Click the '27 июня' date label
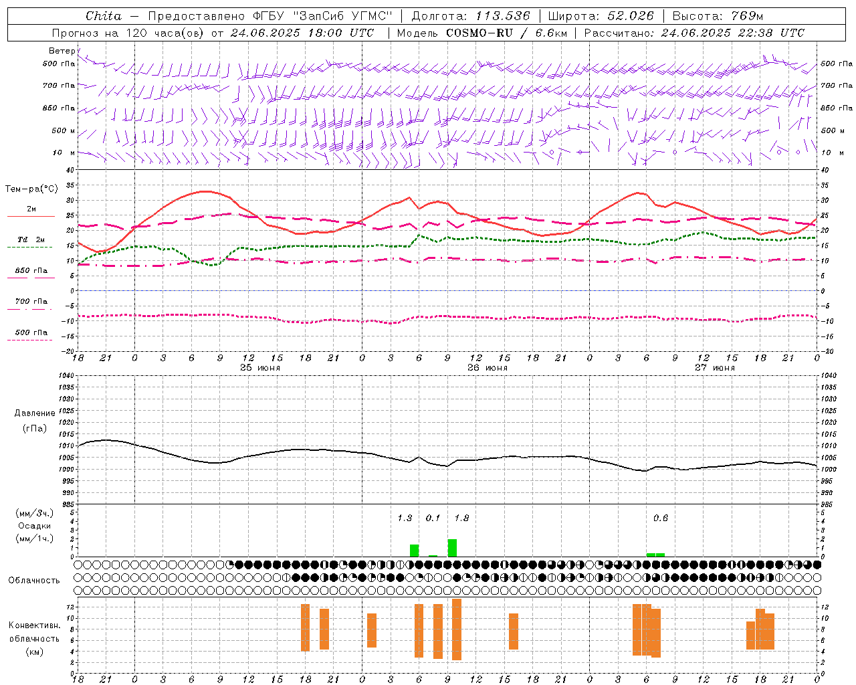 pos(715,368)
